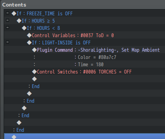Collapse the HOURS ≥ 5 condition
Image resolution: width=165 pixels, height=139 pixels.
7,20
